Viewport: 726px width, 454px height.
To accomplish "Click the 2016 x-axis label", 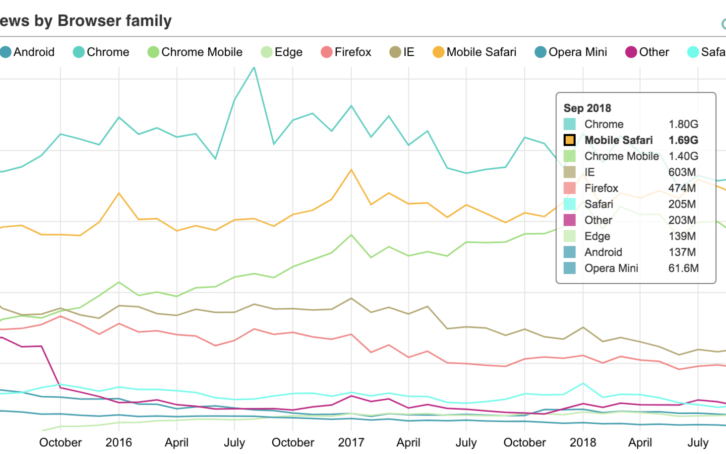I will click(x=118, y=442).
